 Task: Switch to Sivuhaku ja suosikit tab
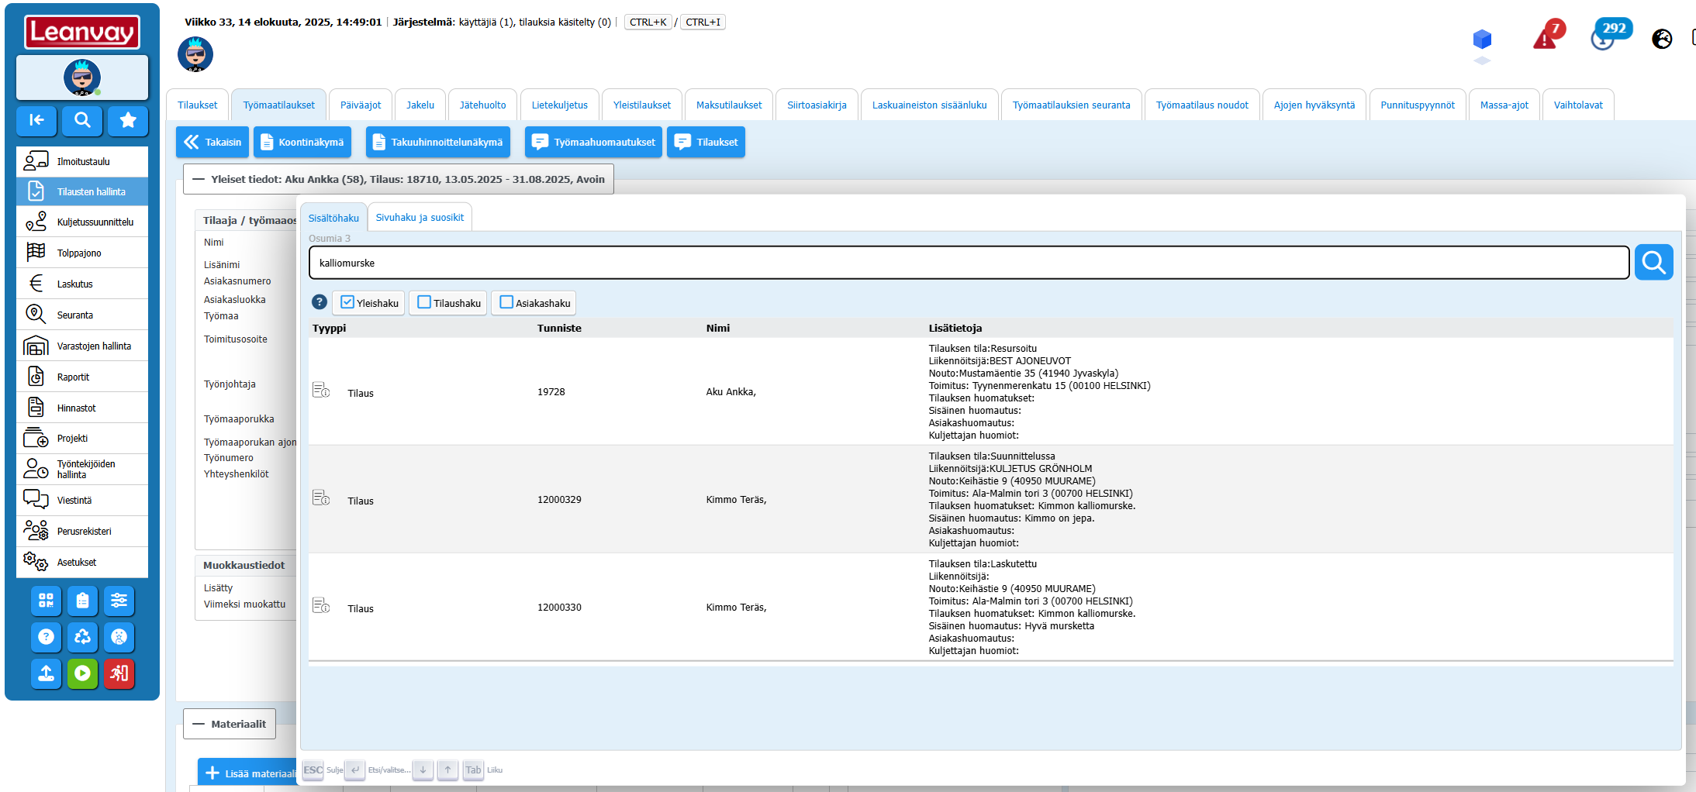click(420, 218)
